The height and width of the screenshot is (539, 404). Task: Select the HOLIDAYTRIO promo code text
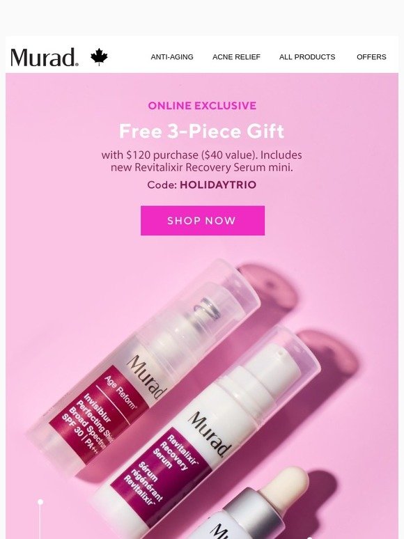tap(218, 185)
